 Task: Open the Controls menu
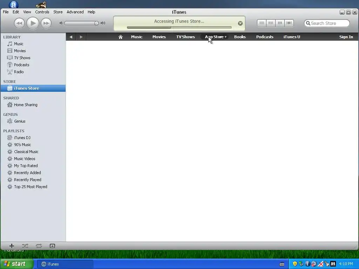coord(42,12)
